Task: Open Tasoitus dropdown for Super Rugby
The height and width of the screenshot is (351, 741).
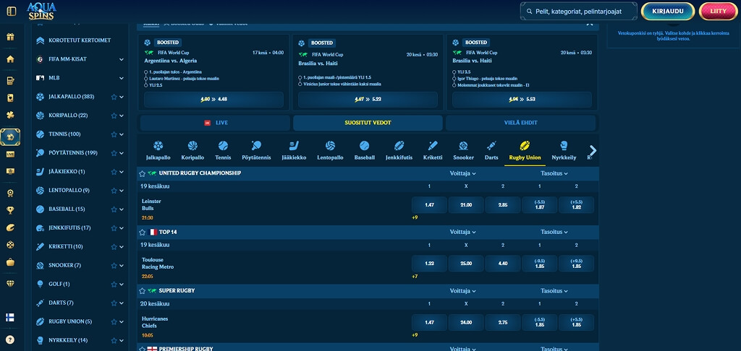Action: coord(554,290)
